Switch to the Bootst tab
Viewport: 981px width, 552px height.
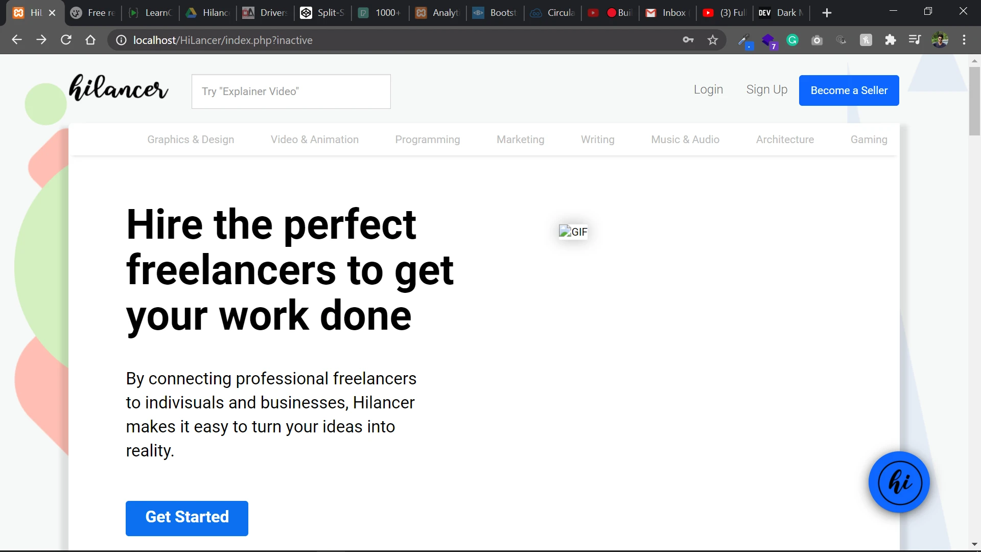click(x=496, y=13)
